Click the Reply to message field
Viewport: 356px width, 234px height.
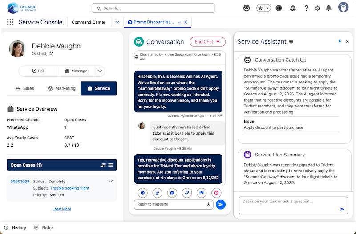click(174, 204)
